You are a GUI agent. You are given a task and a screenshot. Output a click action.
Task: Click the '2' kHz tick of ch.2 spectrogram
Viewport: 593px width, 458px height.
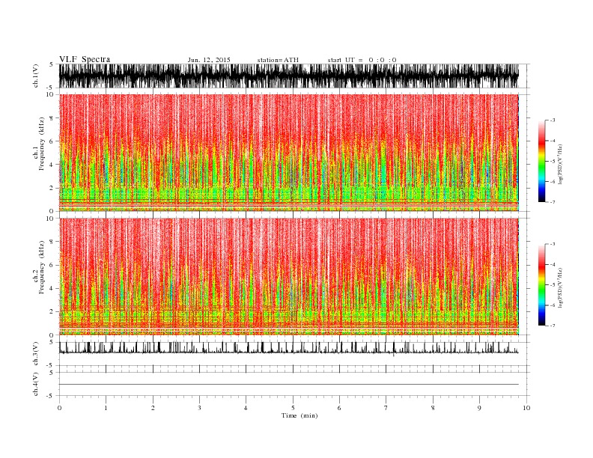(x=52, y=312)
